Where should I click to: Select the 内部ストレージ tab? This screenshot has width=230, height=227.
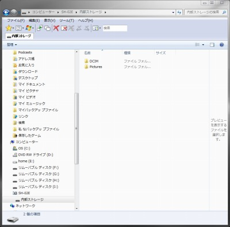coord(19,36)
